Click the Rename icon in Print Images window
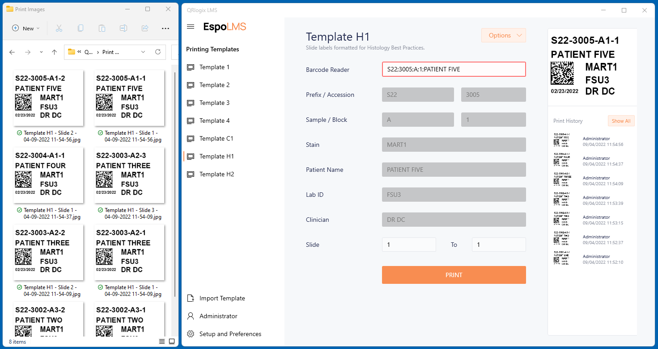The image size is (658, 349). [123, 28]
